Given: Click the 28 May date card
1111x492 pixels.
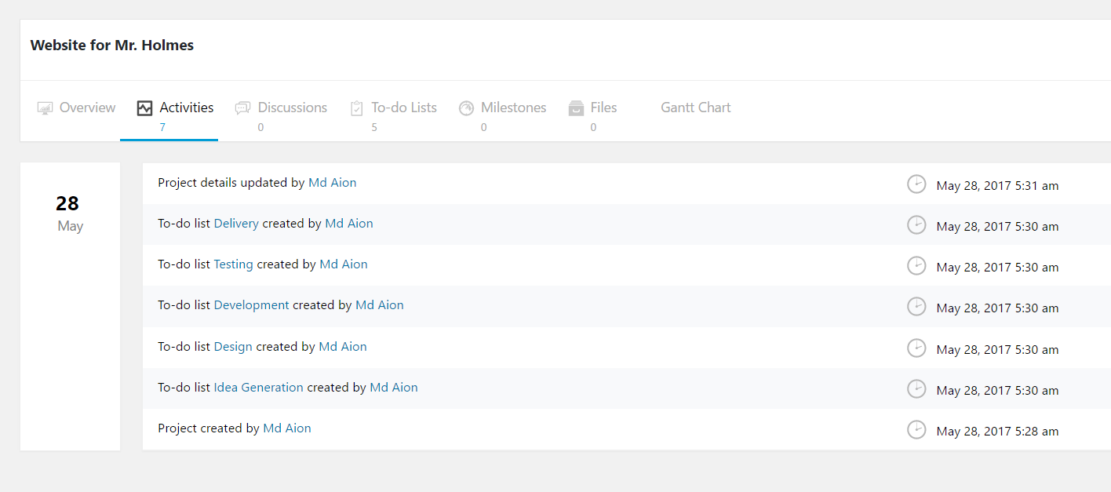Looking at the screenshot, I should tap(70, 214).
